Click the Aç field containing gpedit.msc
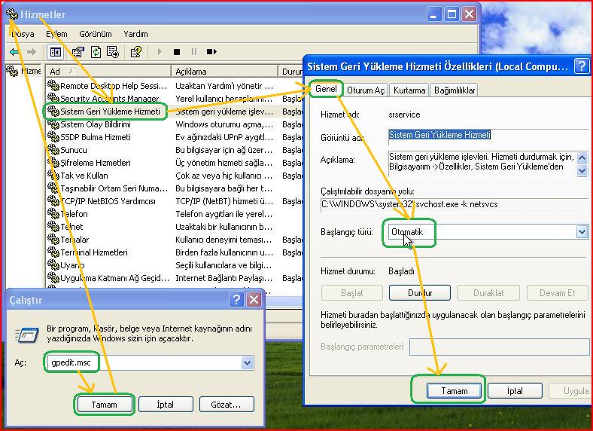593x431 pixels. click(150, 363)
